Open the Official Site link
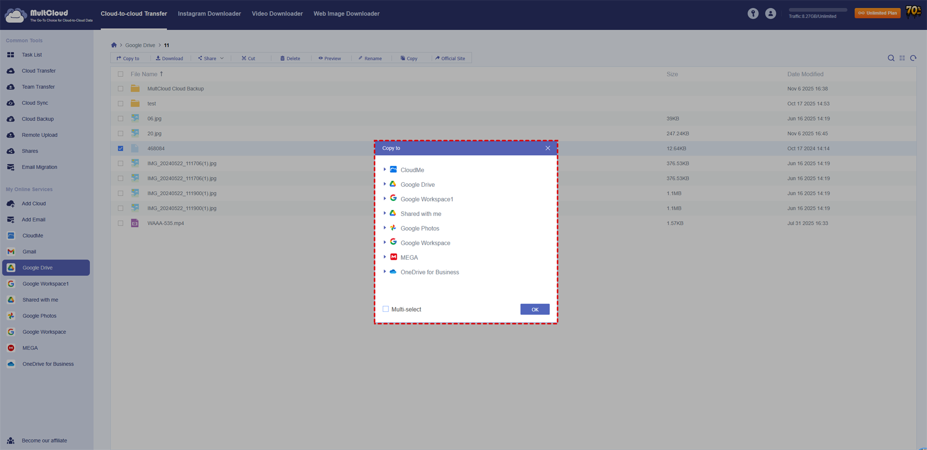Viewport: 927px width, 450px height. point(450,58)
